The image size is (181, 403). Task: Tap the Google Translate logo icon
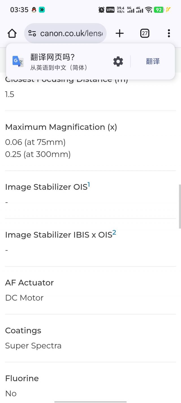point(18,61)
